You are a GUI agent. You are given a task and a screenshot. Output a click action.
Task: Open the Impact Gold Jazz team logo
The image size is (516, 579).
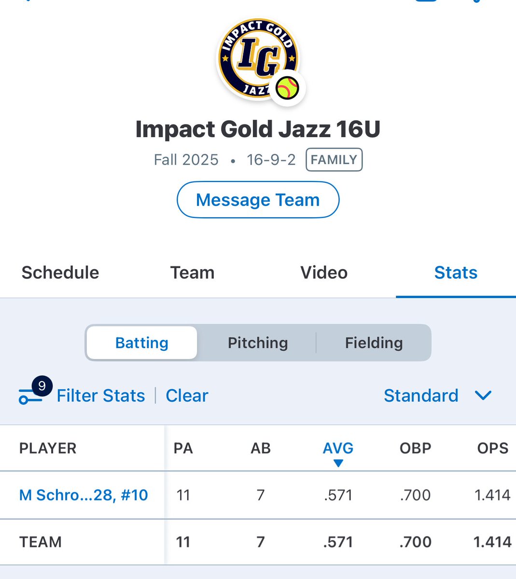click(258, 59)
